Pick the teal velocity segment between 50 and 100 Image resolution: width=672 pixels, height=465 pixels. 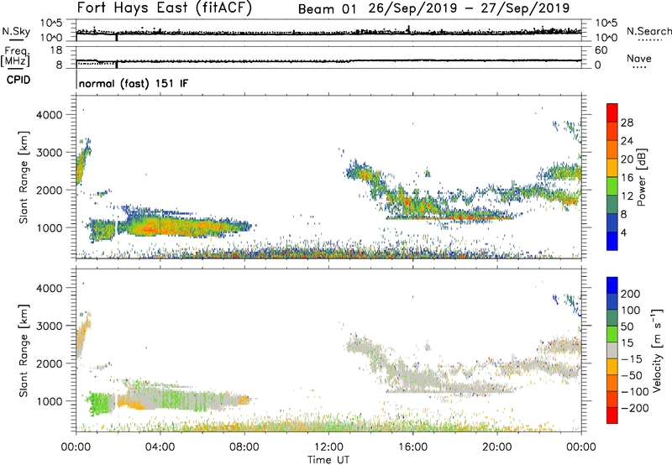pos(612,318)
